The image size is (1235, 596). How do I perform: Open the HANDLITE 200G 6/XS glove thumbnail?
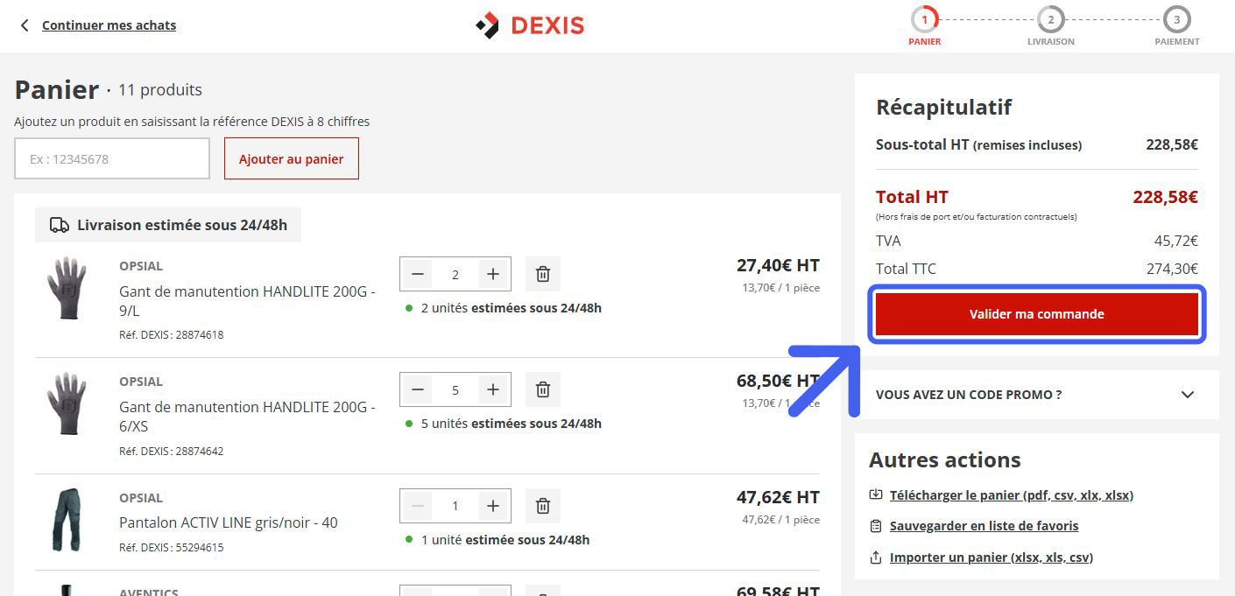pyautogui.click(x=67, y=403)
